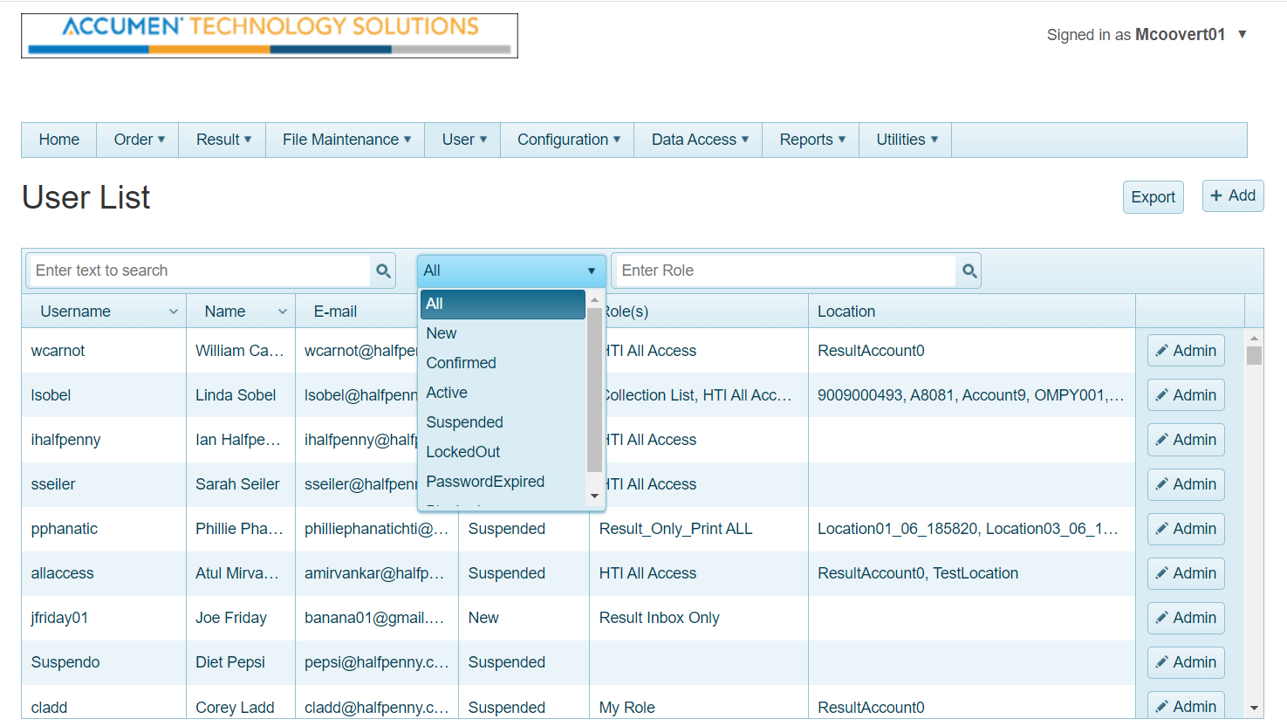Click Admin edit button for wcarnot

coord(1186,351)
